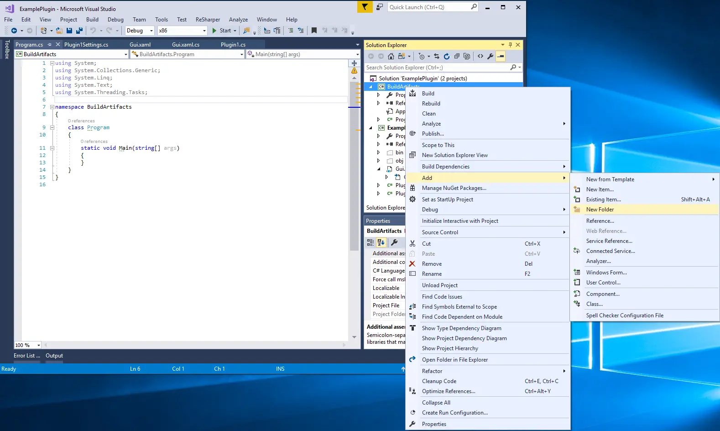Select Manage NuGet Packages from context menu

point(488,188)
